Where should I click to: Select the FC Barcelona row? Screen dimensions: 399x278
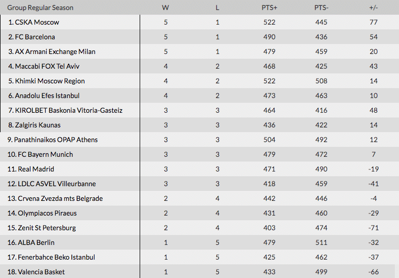(199, 37)
